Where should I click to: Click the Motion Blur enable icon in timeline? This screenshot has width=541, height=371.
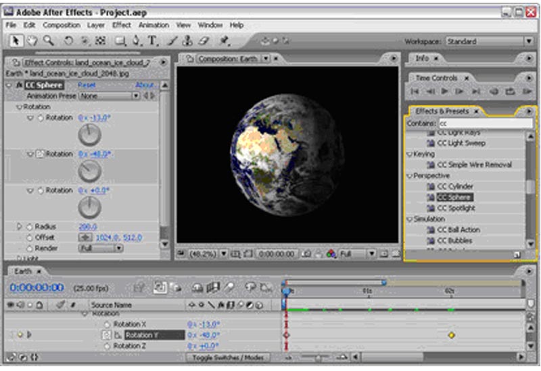tap(229, 287)
